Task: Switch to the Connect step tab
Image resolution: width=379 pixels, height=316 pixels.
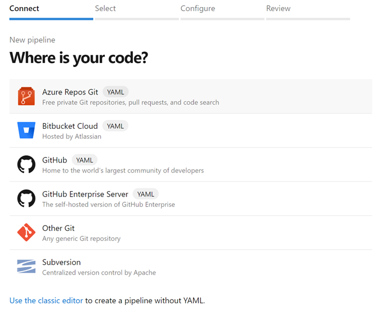Action: click(x=51, y=11)
